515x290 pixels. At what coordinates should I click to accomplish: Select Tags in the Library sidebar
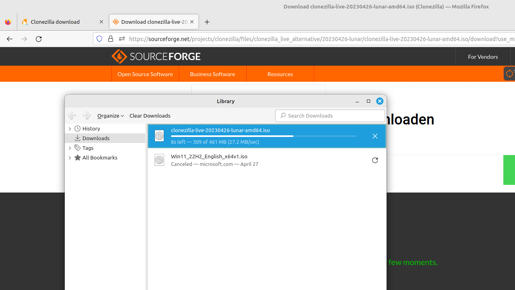click(x=88, y=148)
